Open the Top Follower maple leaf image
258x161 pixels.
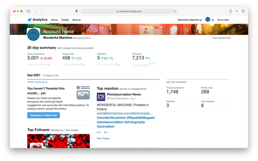(59, 141)
